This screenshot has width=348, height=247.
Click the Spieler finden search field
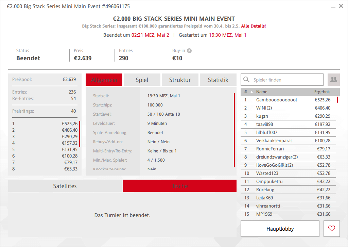coord(282,80)
